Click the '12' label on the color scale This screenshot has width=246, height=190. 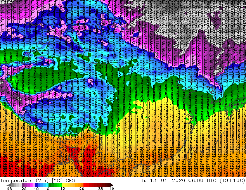click(x=63, y=188)
